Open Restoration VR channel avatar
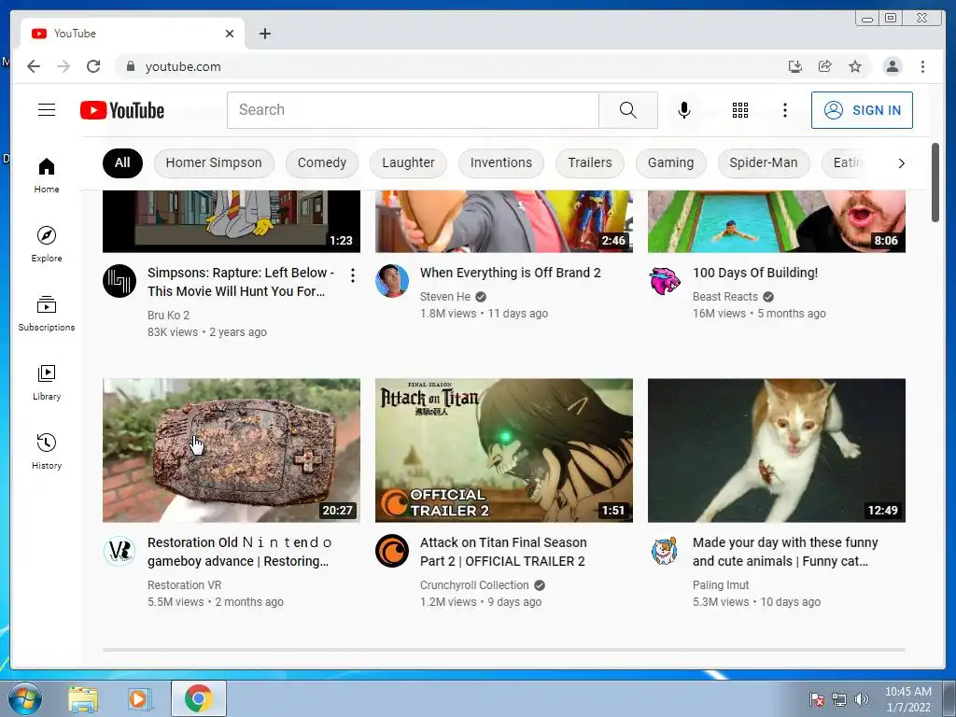This screenshot has height=717, width=956. point(119,551)
